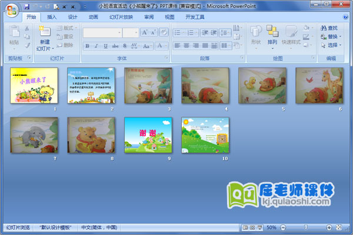The image size is (353, 235).
Task: Toggle Align Text Left
Action: pyautogui.click(x=178, y=46)
